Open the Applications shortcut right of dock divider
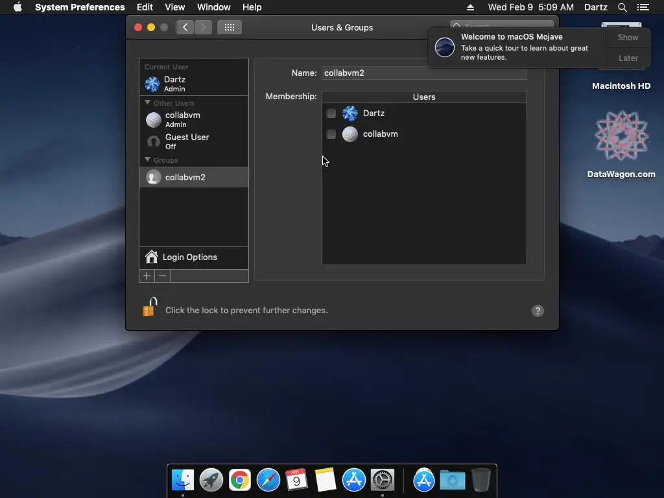664x498 pixels. (424, 480)
